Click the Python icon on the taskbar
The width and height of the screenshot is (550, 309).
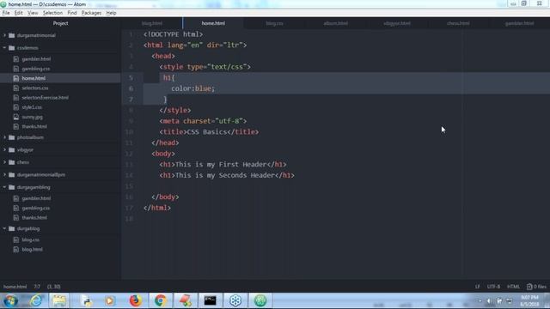click(86, 300)
